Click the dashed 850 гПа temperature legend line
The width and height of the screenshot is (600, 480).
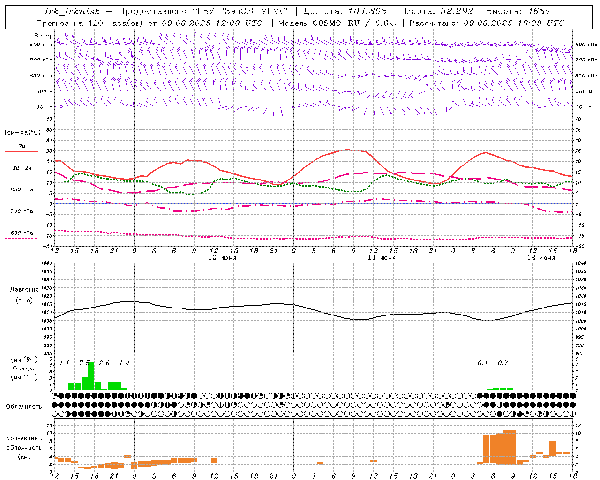22,195
